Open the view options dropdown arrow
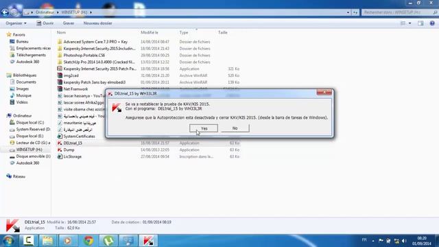439x247 pixels. 410,23
